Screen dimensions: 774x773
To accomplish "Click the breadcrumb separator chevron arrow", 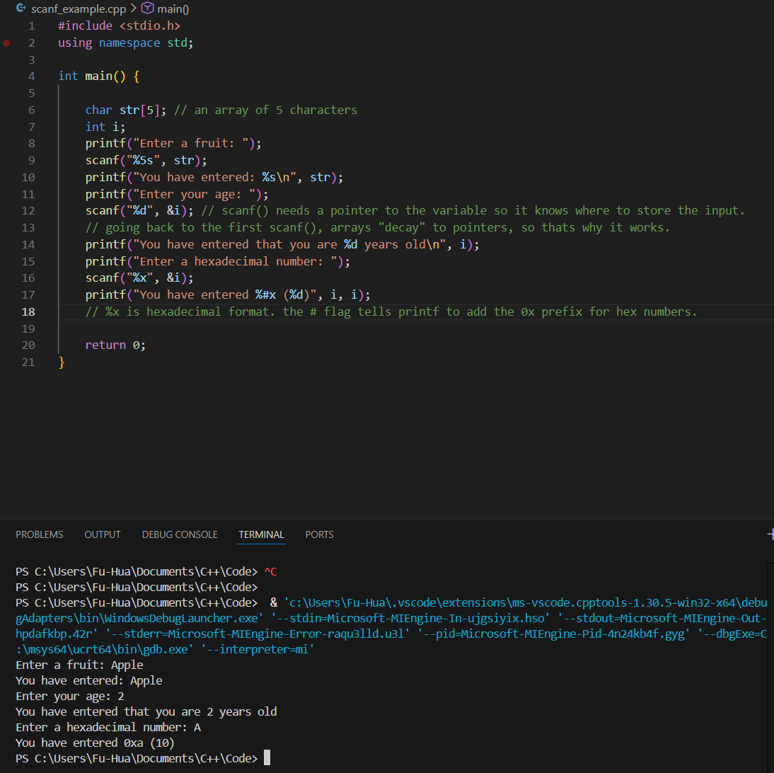I will [132, 8].
